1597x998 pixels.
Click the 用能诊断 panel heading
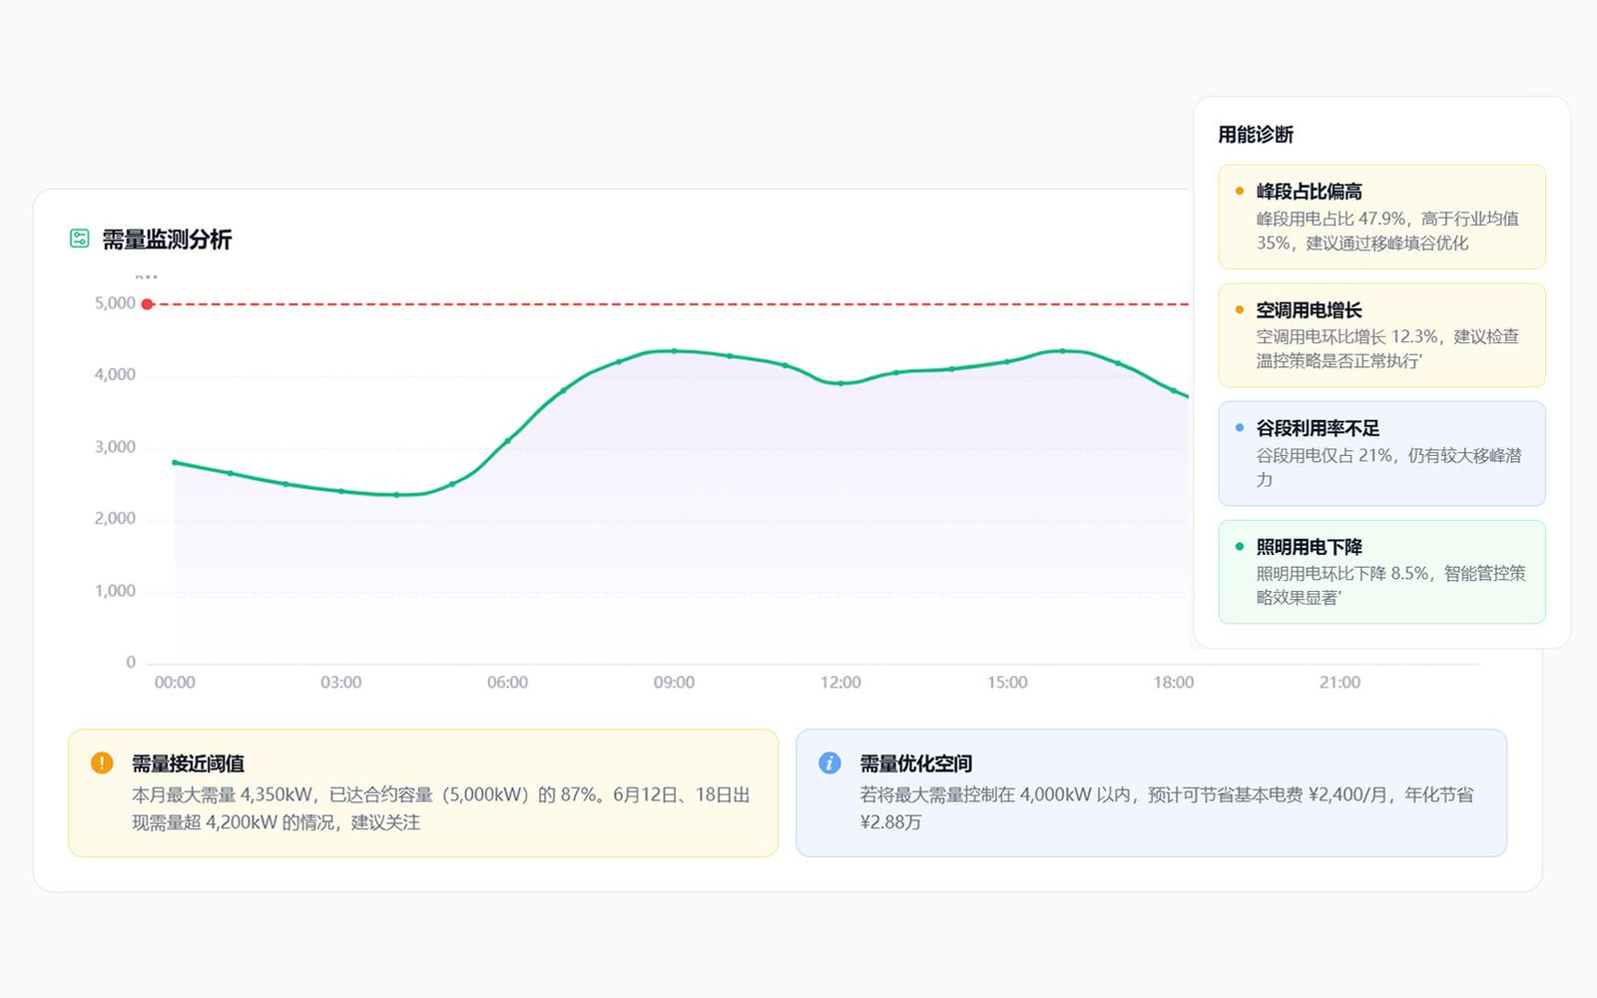coord(1256,134)
